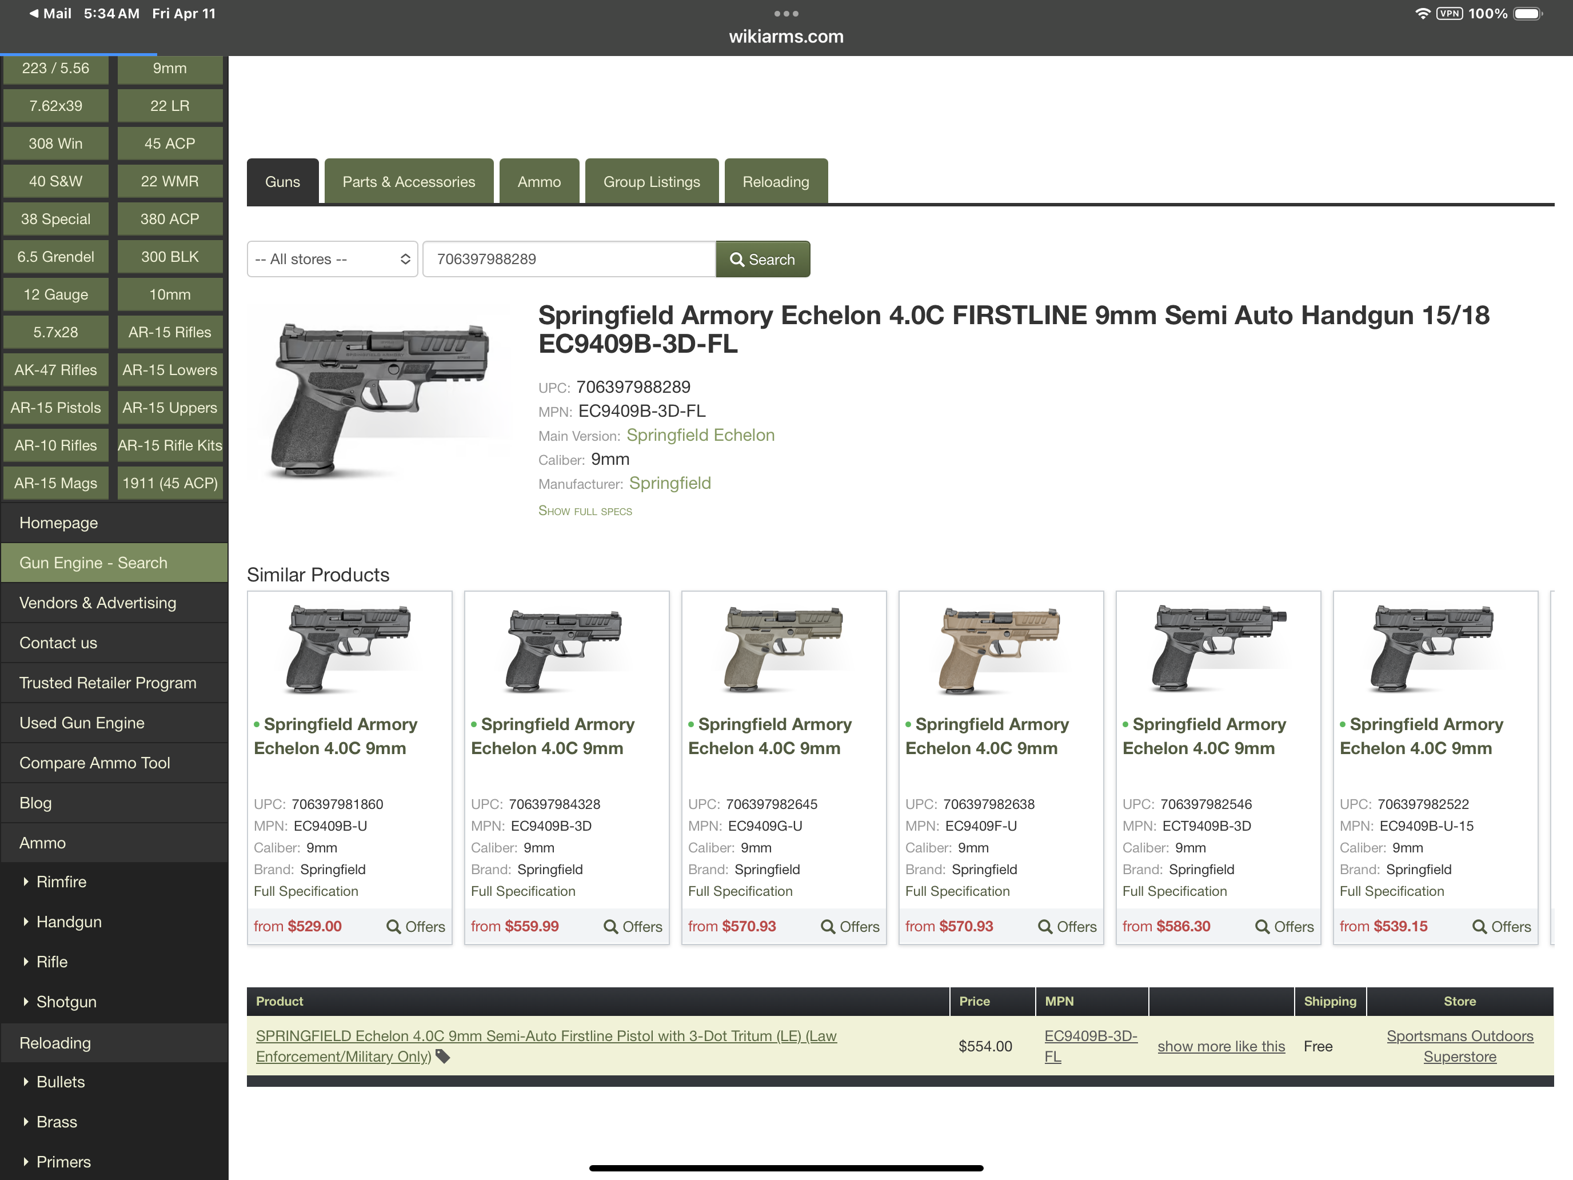Image resolution: width=1573 pixels, height=1180 pixels.
Task: Switch to the Guns tab
Action: [x=282, y=181]
